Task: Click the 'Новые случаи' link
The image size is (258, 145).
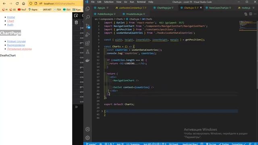Action: click(x=17, y=41)
